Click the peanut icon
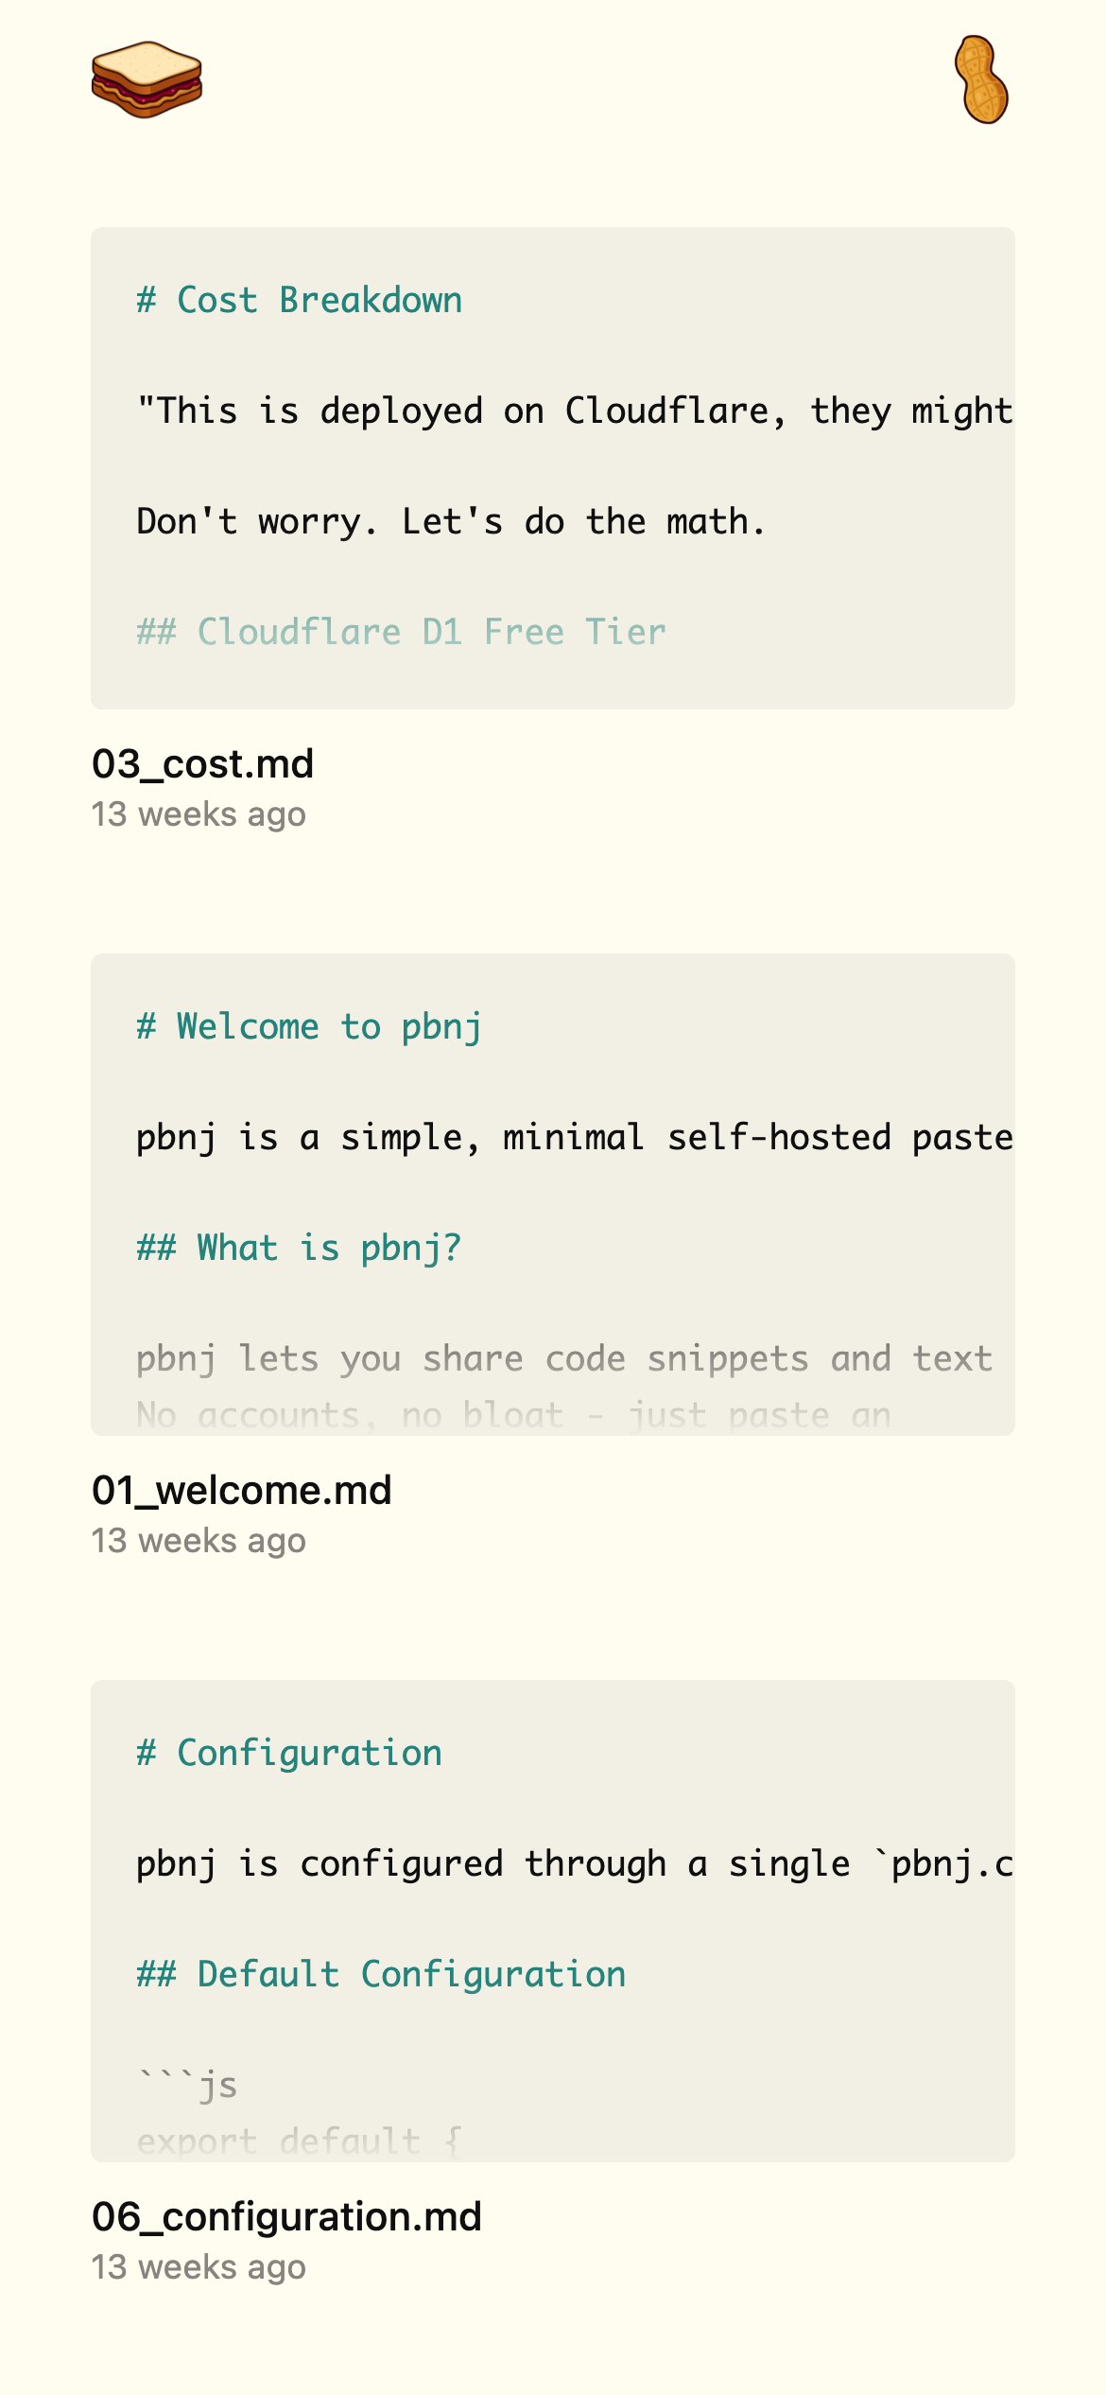Image resolution: width=1106 pixels, height=2395 pixels. tap(980, 79)
